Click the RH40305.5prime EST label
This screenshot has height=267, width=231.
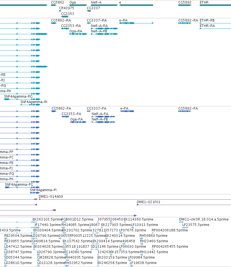[79, 257]
